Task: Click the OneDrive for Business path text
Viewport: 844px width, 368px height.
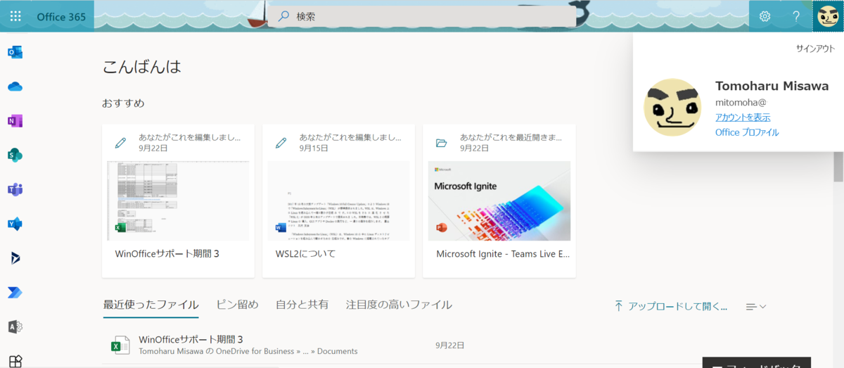Action: click(x=248, y=351)
